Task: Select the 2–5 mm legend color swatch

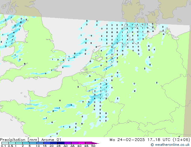Action: click(x=26, y=143)
